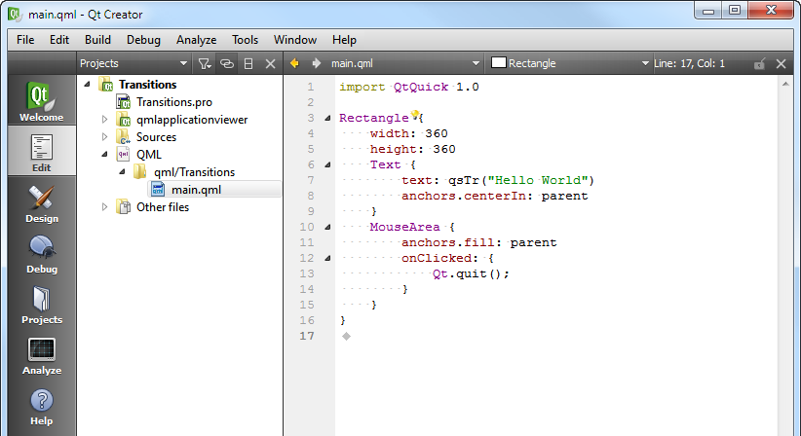Select main.qml in the project tree

point(214,189)
